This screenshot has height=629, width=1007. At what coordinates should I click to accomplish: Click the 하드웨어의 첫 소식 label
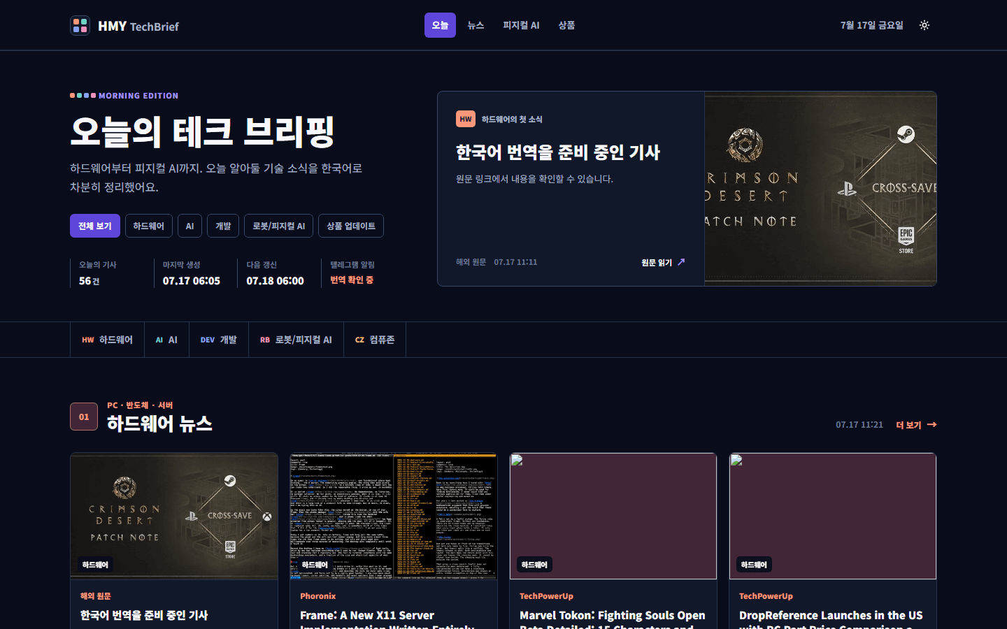click(x=512, y=120)
